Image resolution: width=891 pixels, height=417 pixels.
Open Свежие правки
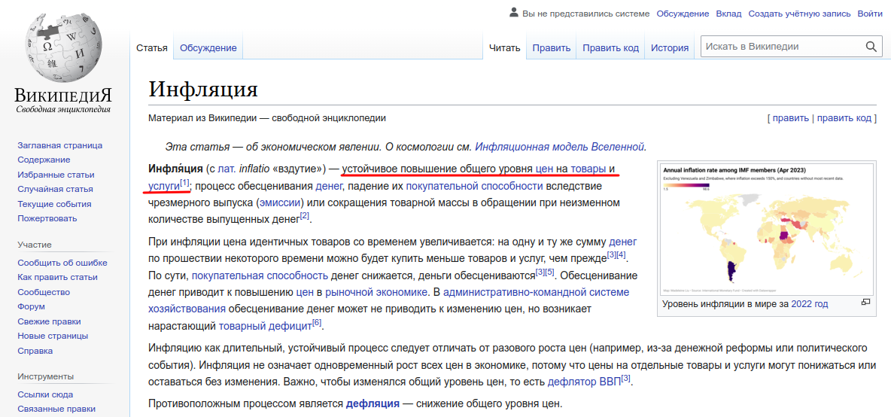pyautogui.click(x=49, y=321)
